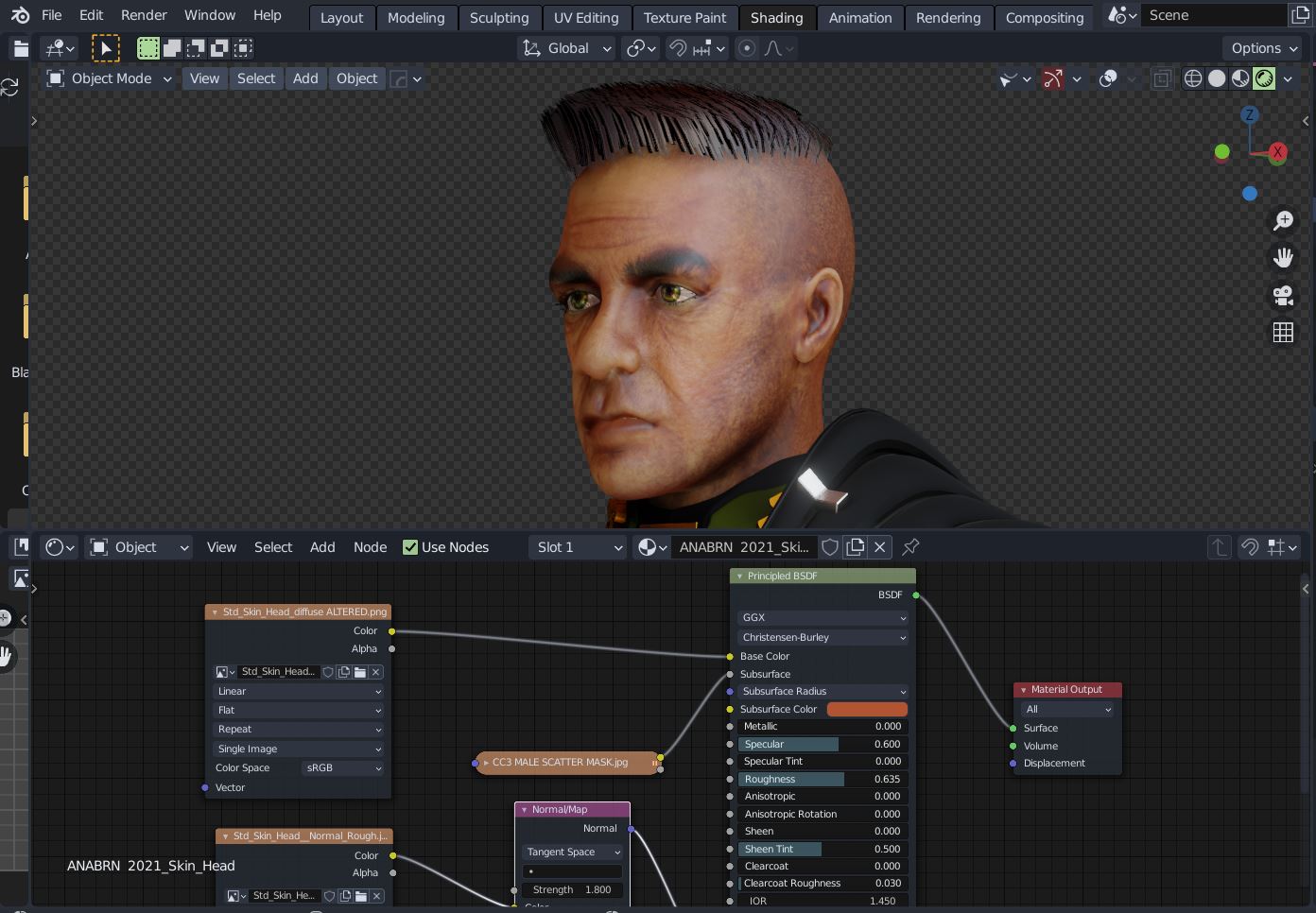Click Subsurface Color swatch
Viewport: 1316px width, 913px height.
click(x=867, y=709)
